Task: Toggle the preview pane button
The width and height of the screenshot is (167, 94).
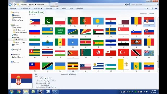Action: 152,8
